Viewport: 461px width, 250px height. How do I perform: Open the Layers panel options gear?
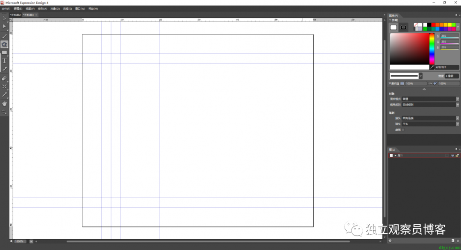click(x=390, y=241)
